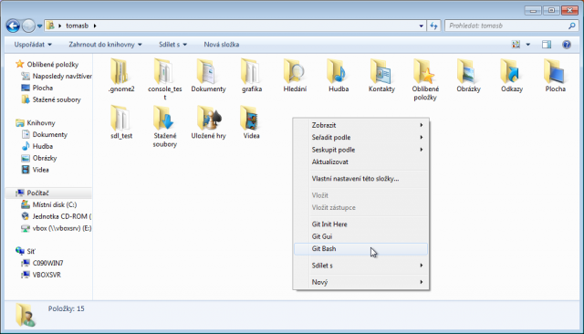Select the Oblíbené položky folder icon
The image size is (584, 334).
(425, 71)
